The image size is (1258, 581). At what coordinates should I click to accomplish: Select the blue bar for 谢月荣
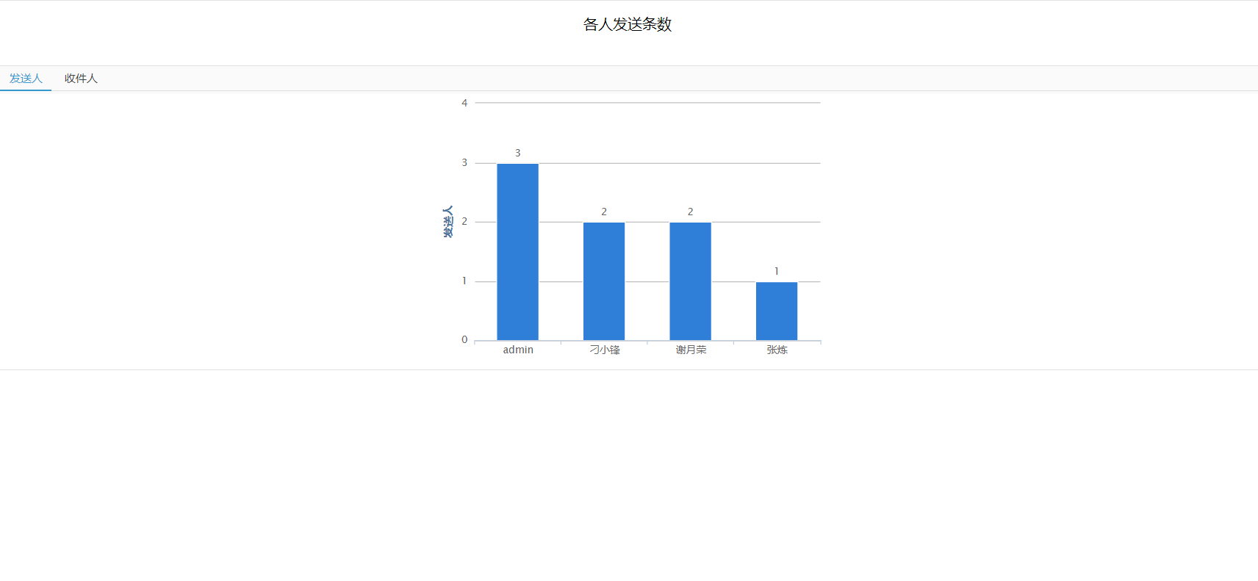(x=690, y=281)
